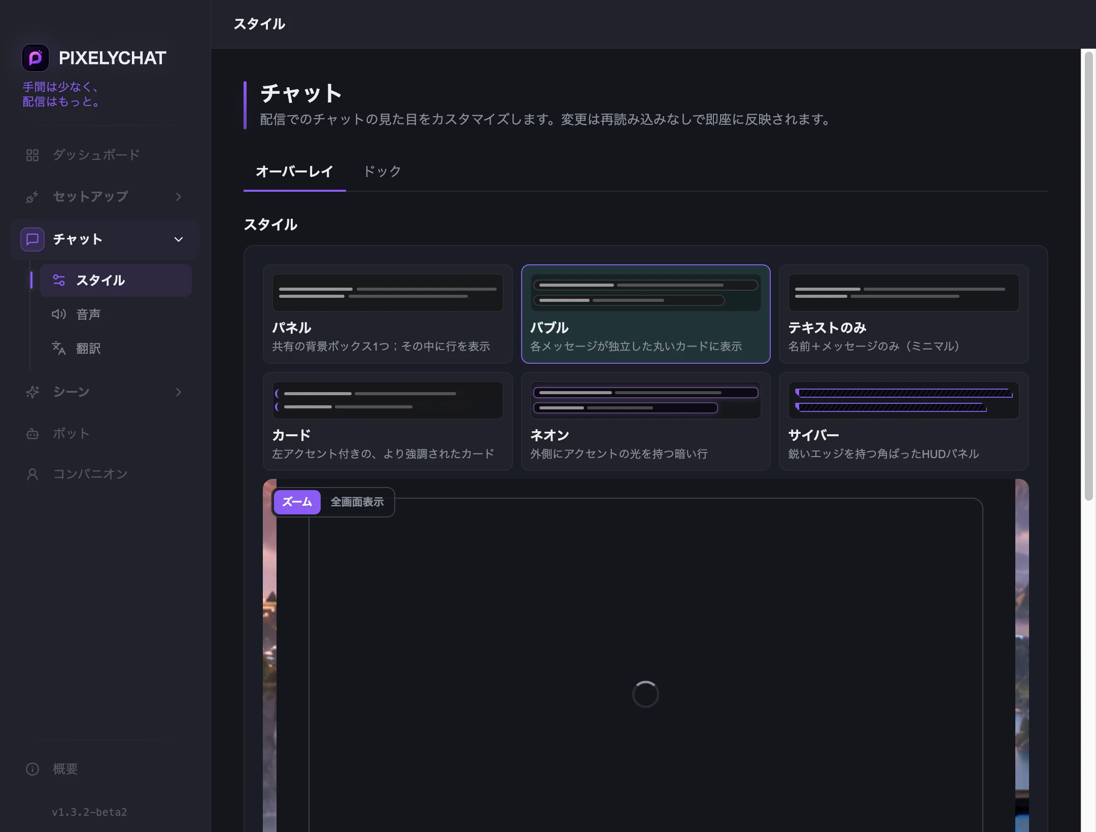Select the テキストのみ chat style
The height and width of the screenshot is (832, 1096).
tap(904, 314)
